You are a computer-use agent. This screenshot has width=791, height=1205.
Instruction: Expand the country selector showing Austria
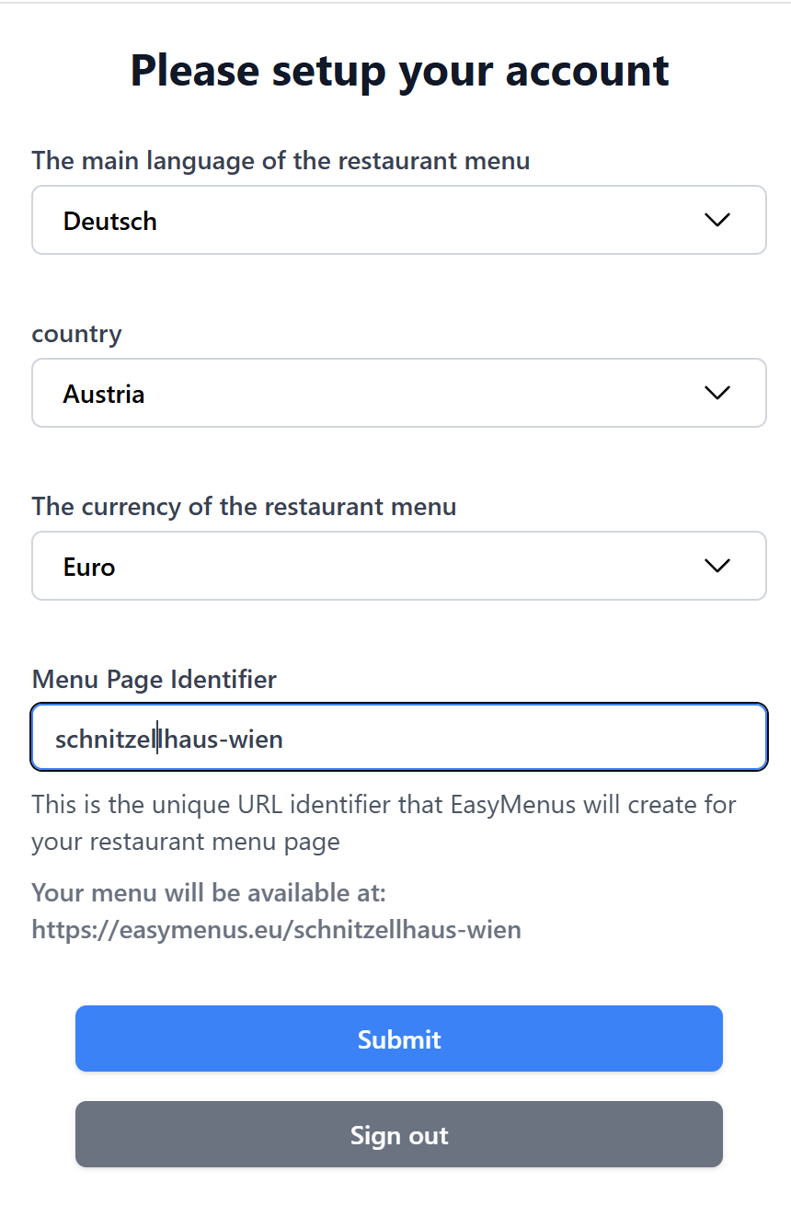pos(398,393)
